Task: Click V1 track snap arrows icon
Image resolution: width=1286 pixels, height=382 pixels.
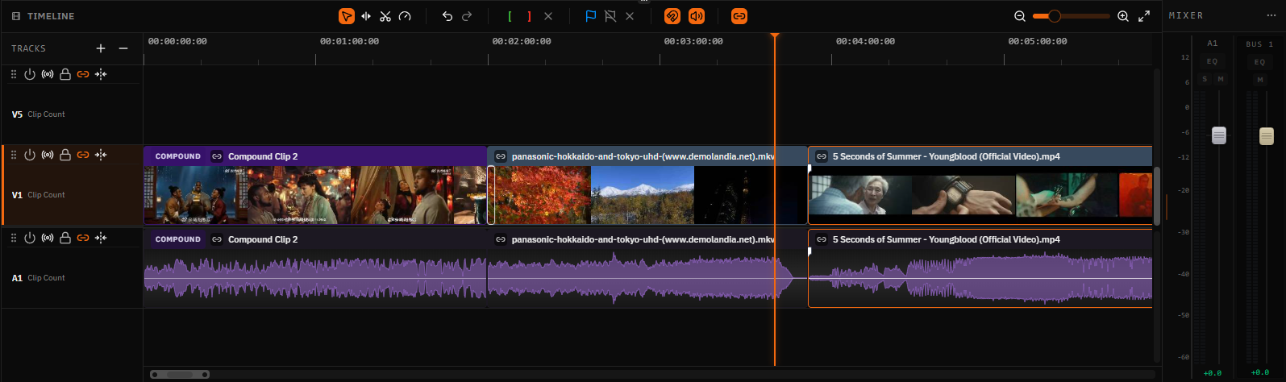Action: 101,155
